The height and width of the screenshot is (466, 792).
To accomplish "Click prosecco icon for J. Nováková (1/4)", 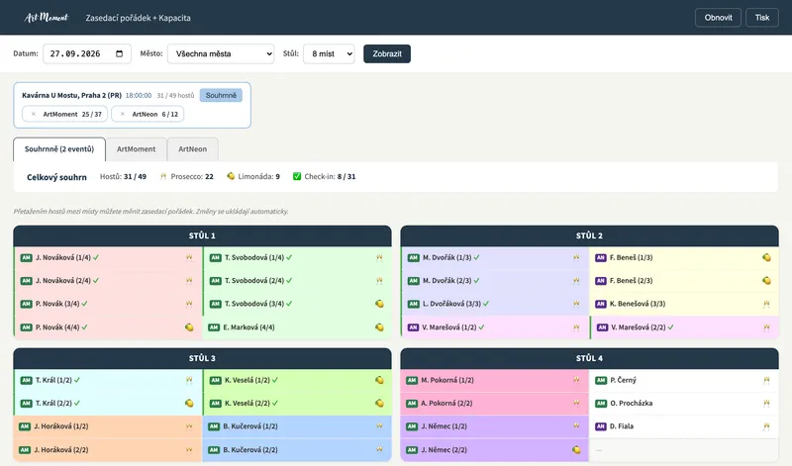I will click(x=189, y=257).
